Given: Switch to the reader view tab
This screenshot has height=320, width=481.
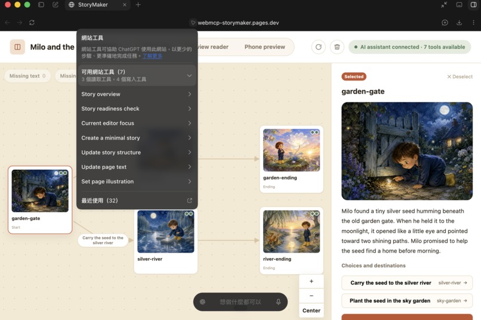Looking at the screenshot, I should [213, 47].
